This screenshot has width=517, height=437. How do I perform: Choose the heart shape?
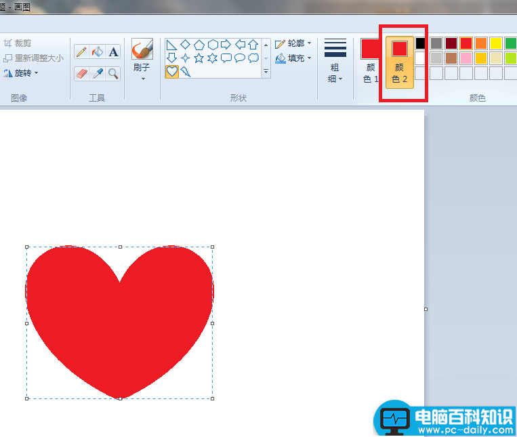(x=172, y=72)
